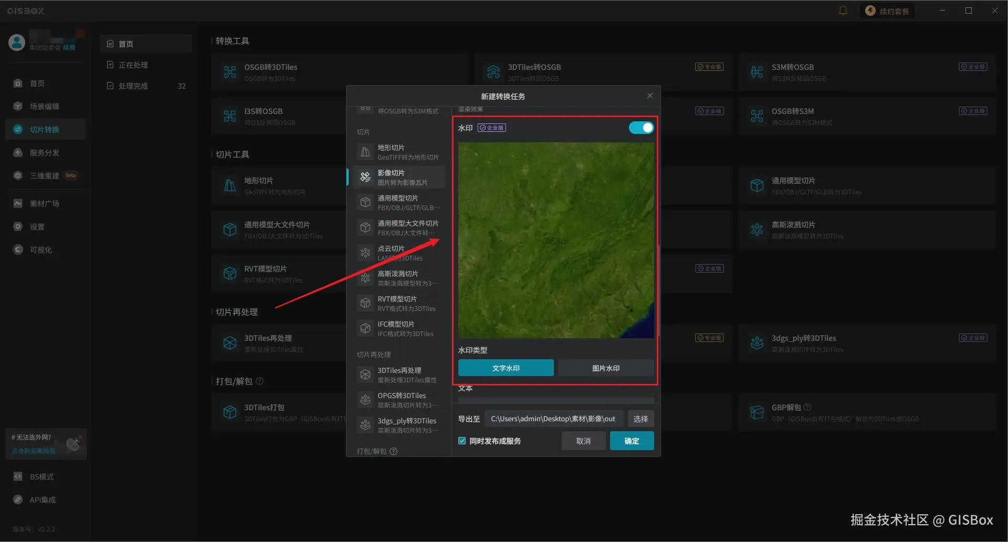
Task: Click the 续约套餐 button in title bar
Action: coord(887,11)
